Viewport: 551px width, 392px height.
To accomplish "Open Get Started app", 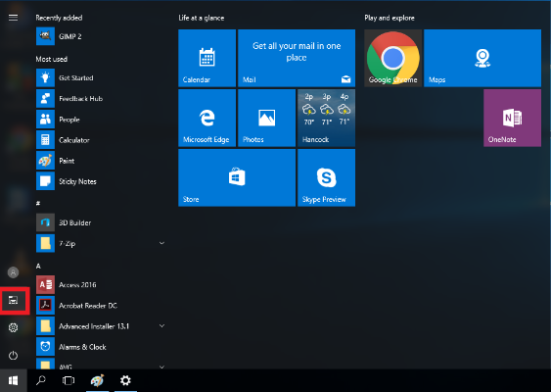I will tap(101, 77).
